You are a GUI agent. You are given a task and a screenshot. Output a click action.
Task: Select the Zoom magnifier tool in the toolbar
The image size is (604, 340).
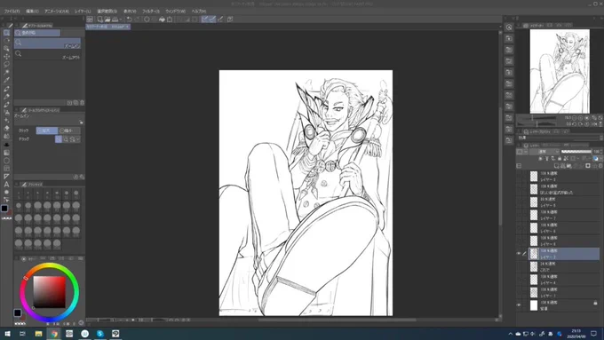pyautogui.click(x=6, y=33)
